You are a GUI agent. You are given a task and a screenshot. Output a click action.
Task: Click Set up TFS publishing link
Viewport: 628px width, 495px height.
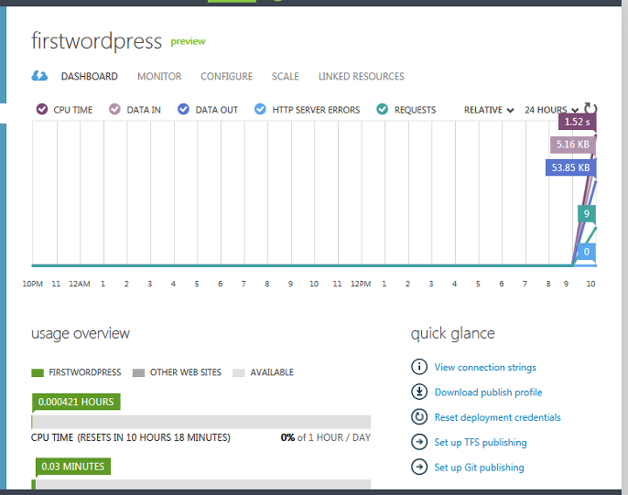(x=481, y=443)
